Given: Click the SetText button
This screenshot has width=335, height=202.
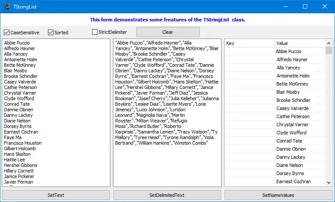Looking at the screenshot, I should coord(56,195).
